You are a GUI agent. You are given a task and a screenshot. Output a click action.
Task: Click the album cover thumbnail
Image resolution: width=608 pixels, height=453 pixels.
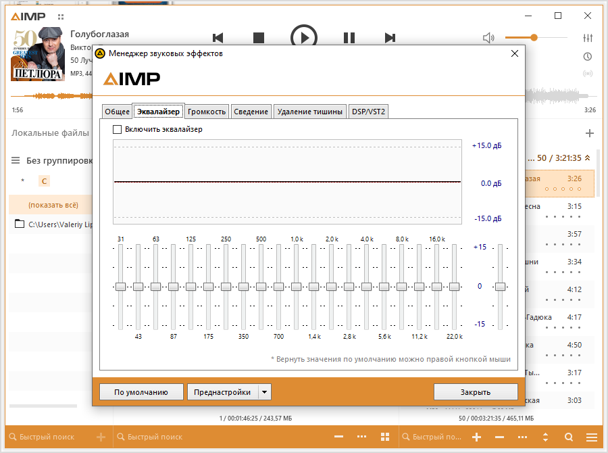[x=38, y=54]
